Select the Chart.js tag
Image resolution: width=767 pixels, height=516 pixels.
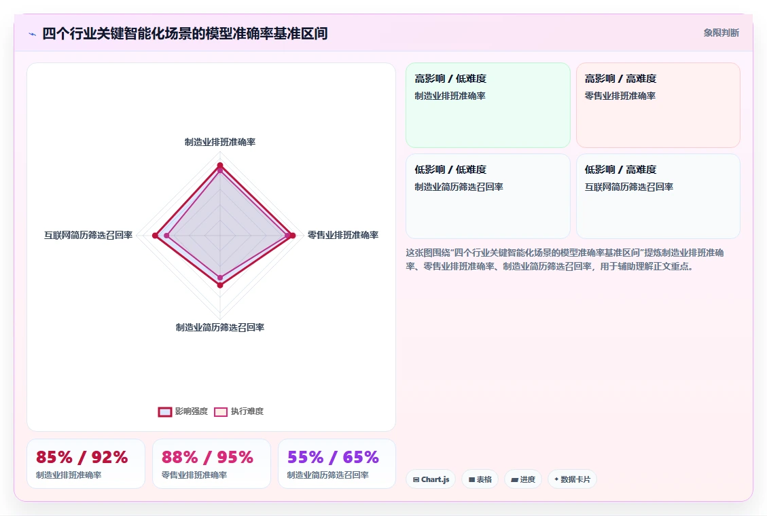point(431,479)
